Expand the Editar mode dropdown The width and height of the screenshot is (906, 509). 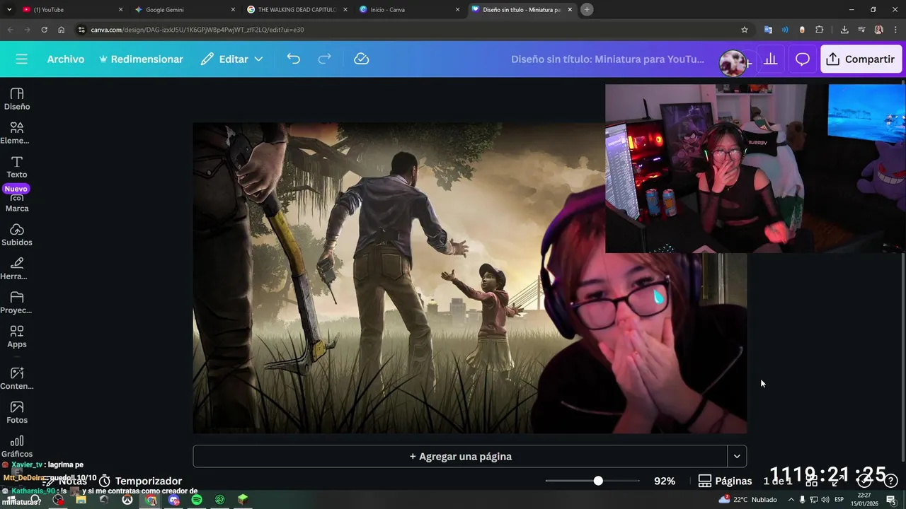[231, 59]
